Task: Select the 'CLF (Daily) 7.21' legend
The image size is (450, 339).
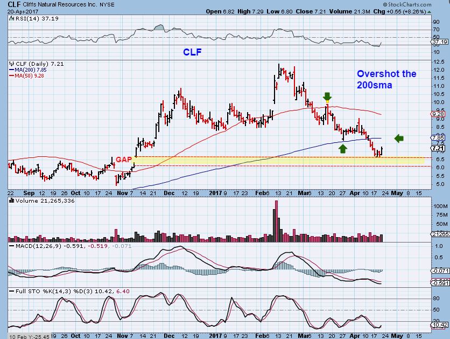Action: [x=40, y=64]
